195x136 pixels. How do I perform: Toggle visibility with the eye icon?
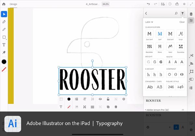(x=100, y=99)
